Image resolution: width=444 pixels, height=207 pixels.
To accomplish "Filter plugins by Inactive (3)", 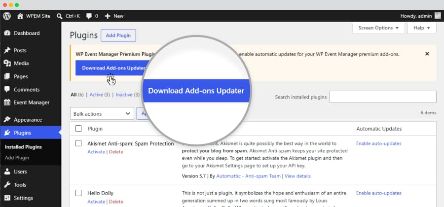I will (x=128, y=95).
